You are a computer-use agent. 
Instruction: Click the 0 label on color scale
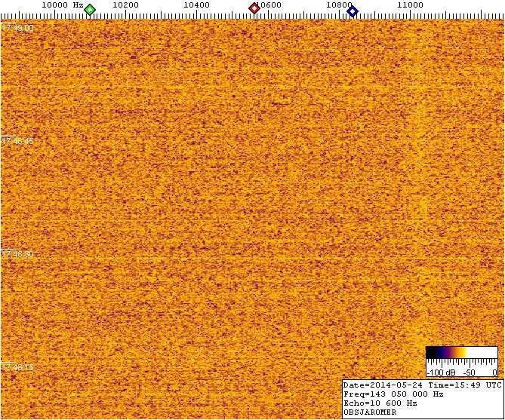[x=494, y=372]
